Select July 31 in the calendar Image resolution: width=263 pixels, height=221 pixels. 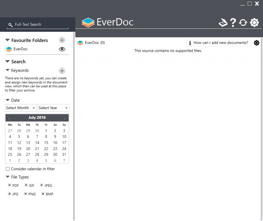64,155
